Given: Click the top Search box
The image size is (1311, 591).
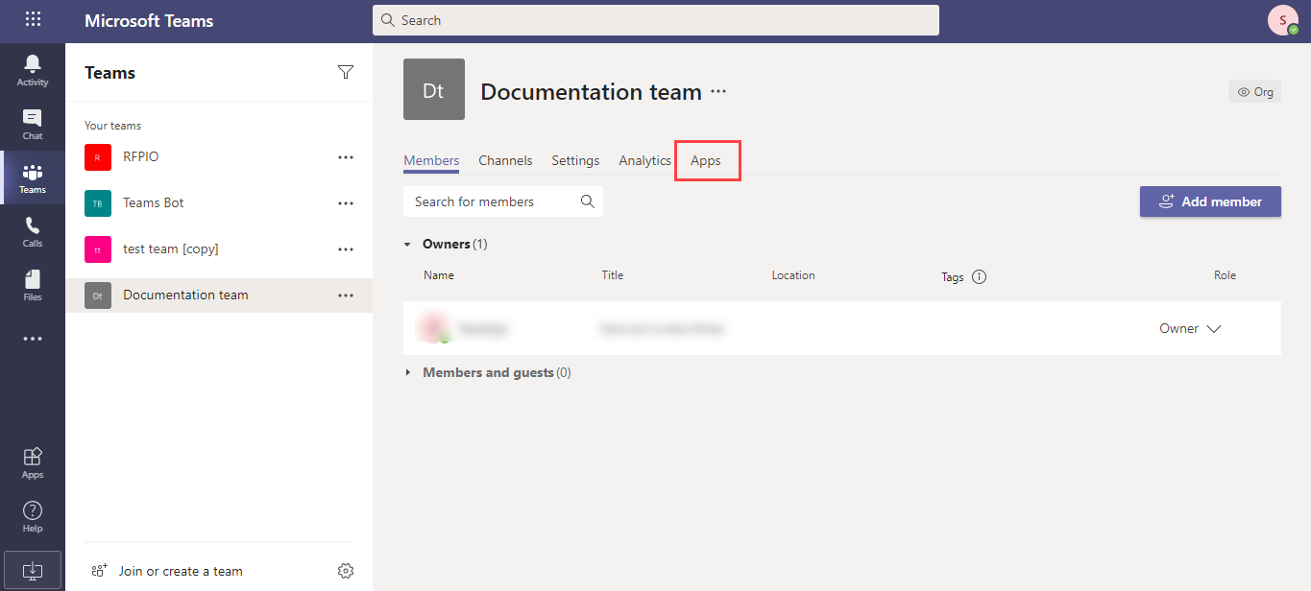Looking at the screenshot, I should click(x=656, y=20).
